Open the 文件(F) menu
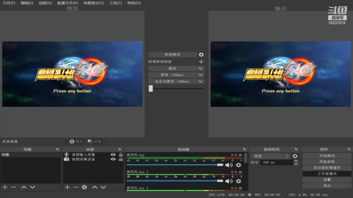The height and width of the screenshot is (198, 353). tap(9, 3)
